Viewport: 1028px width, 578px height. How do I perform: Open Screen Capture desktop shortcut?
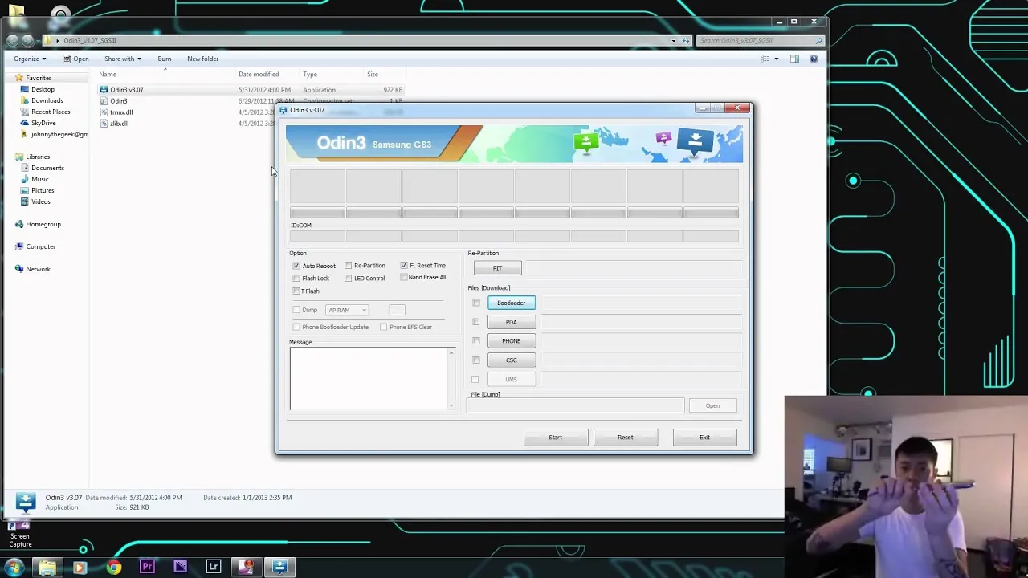(20, 533)
